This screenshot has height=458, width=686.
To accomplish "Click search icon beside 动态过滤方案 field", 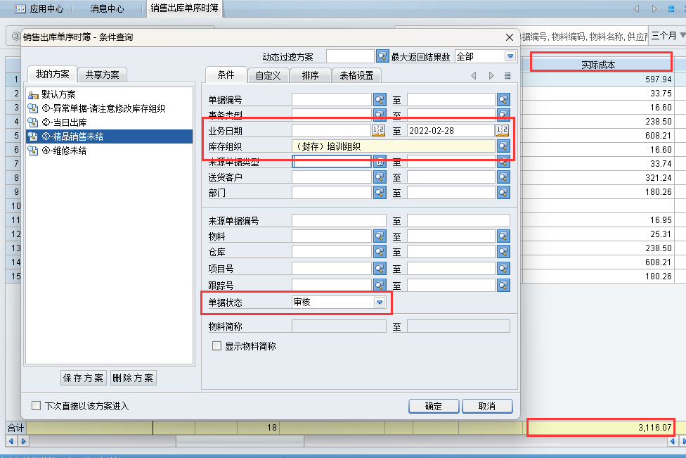I will (382, 56).
